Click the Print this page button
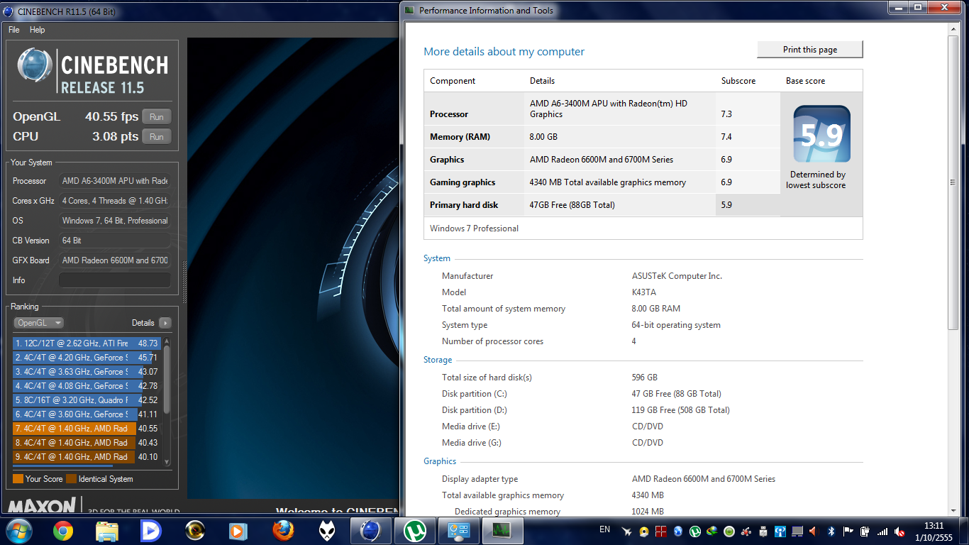The height and width of the screenshot is (545, 969). (810, 50)
